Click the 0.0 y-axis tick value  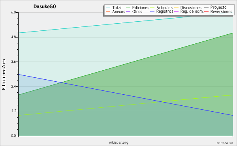point(13,136)
